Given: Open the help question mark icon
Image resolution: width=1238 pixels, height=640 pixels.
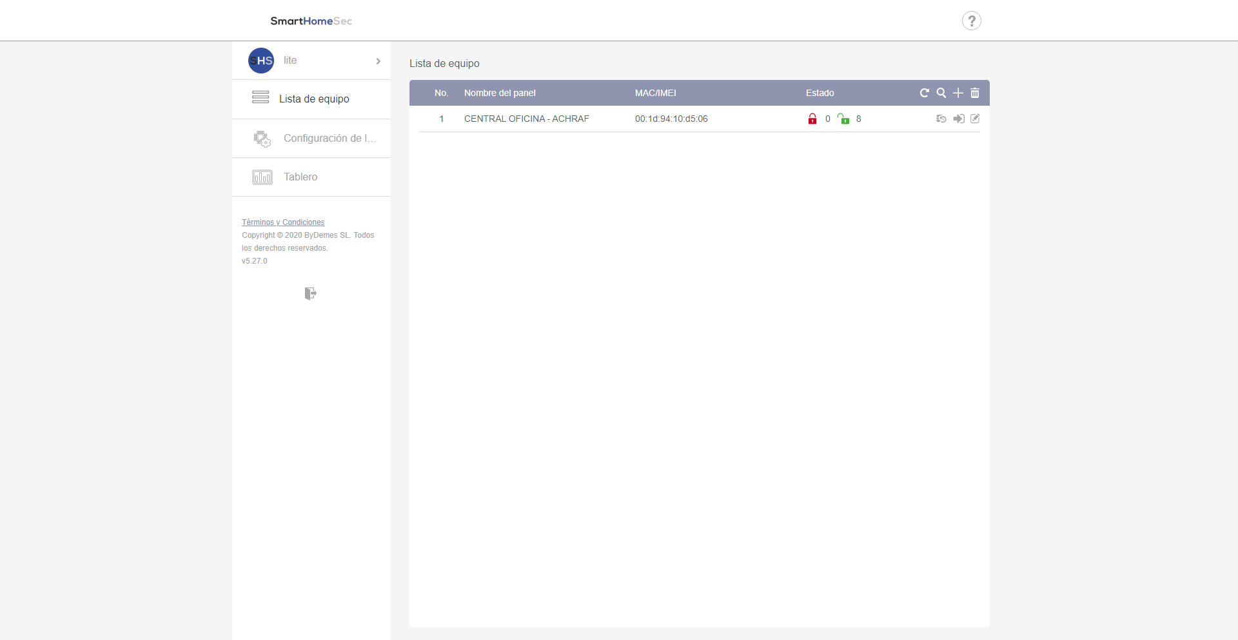Looking at the screenshot, I should pyautogui.click(x=971, y=21).
